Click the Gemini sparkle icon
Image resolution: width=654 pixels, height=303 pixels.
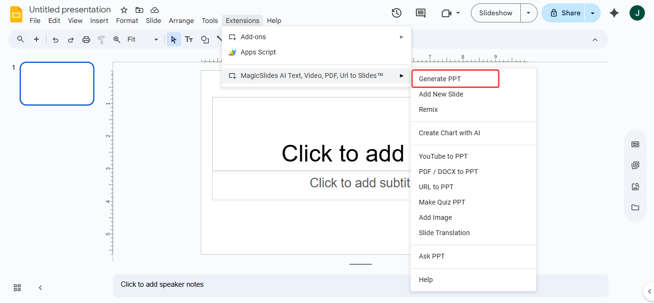coord(614,13)
